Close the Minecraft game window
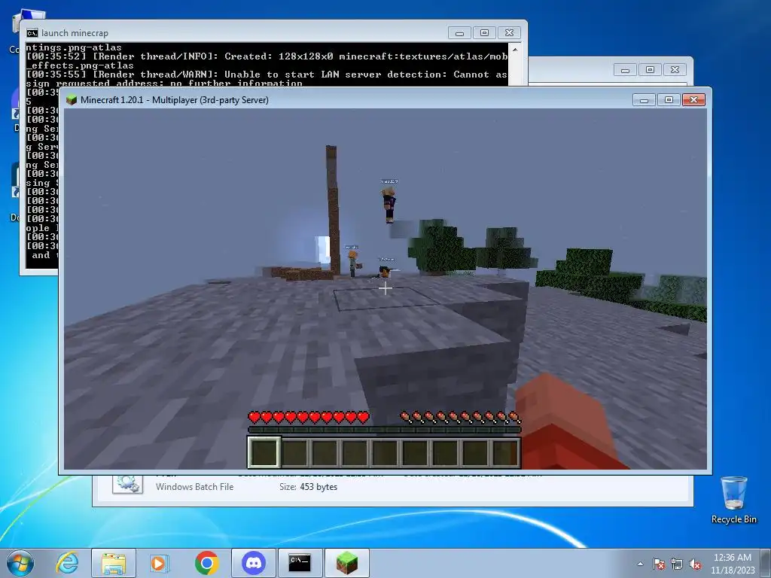 click(693, 100)
